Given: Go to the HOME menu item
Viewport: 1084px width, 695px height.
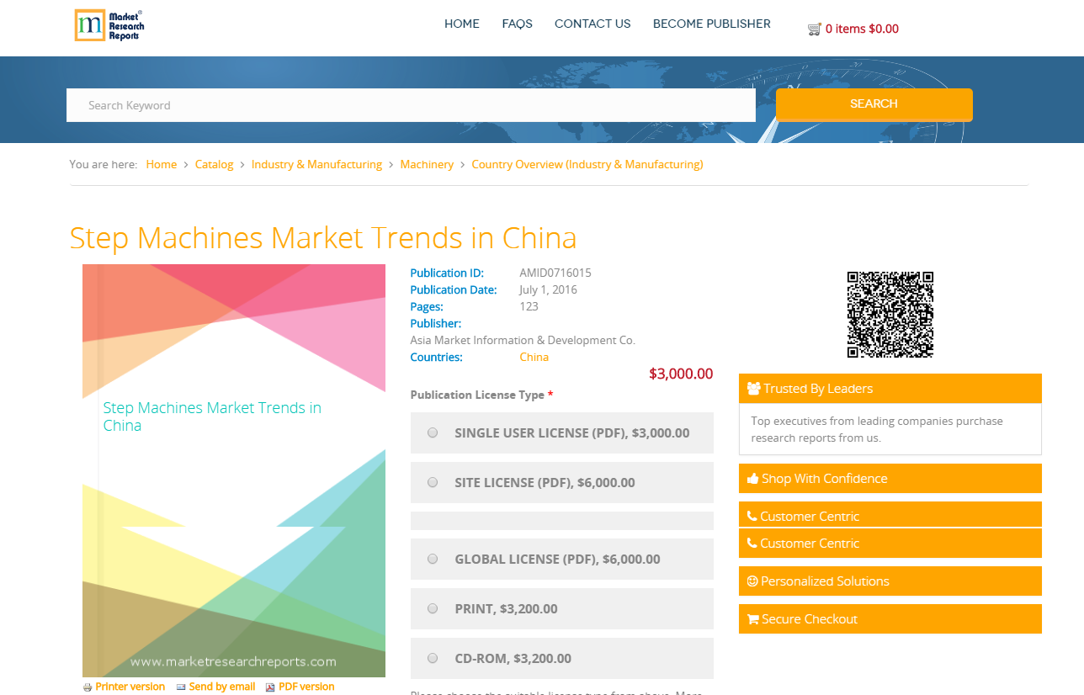Looking at the screenshot, I should click(x=462, y=24).
